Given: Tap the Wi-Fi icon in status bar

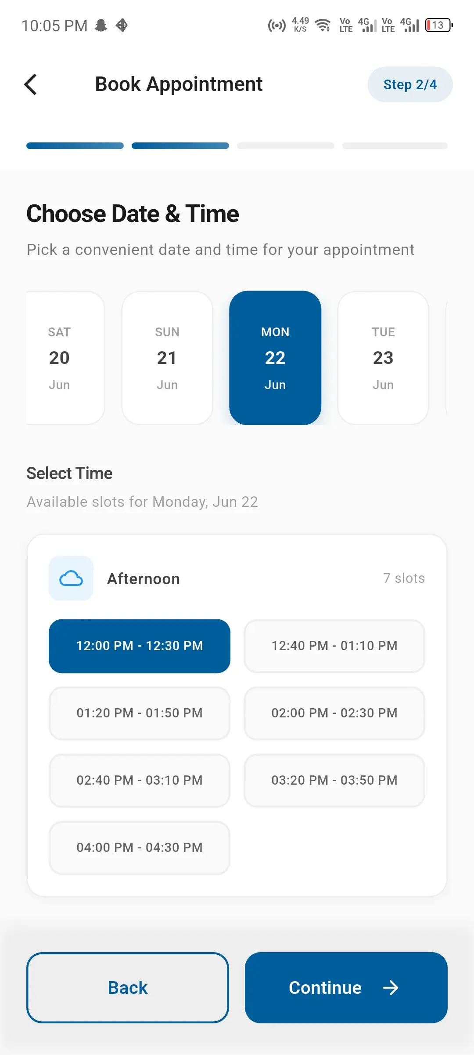Looking at the screenshot, I should click(323, 25).
